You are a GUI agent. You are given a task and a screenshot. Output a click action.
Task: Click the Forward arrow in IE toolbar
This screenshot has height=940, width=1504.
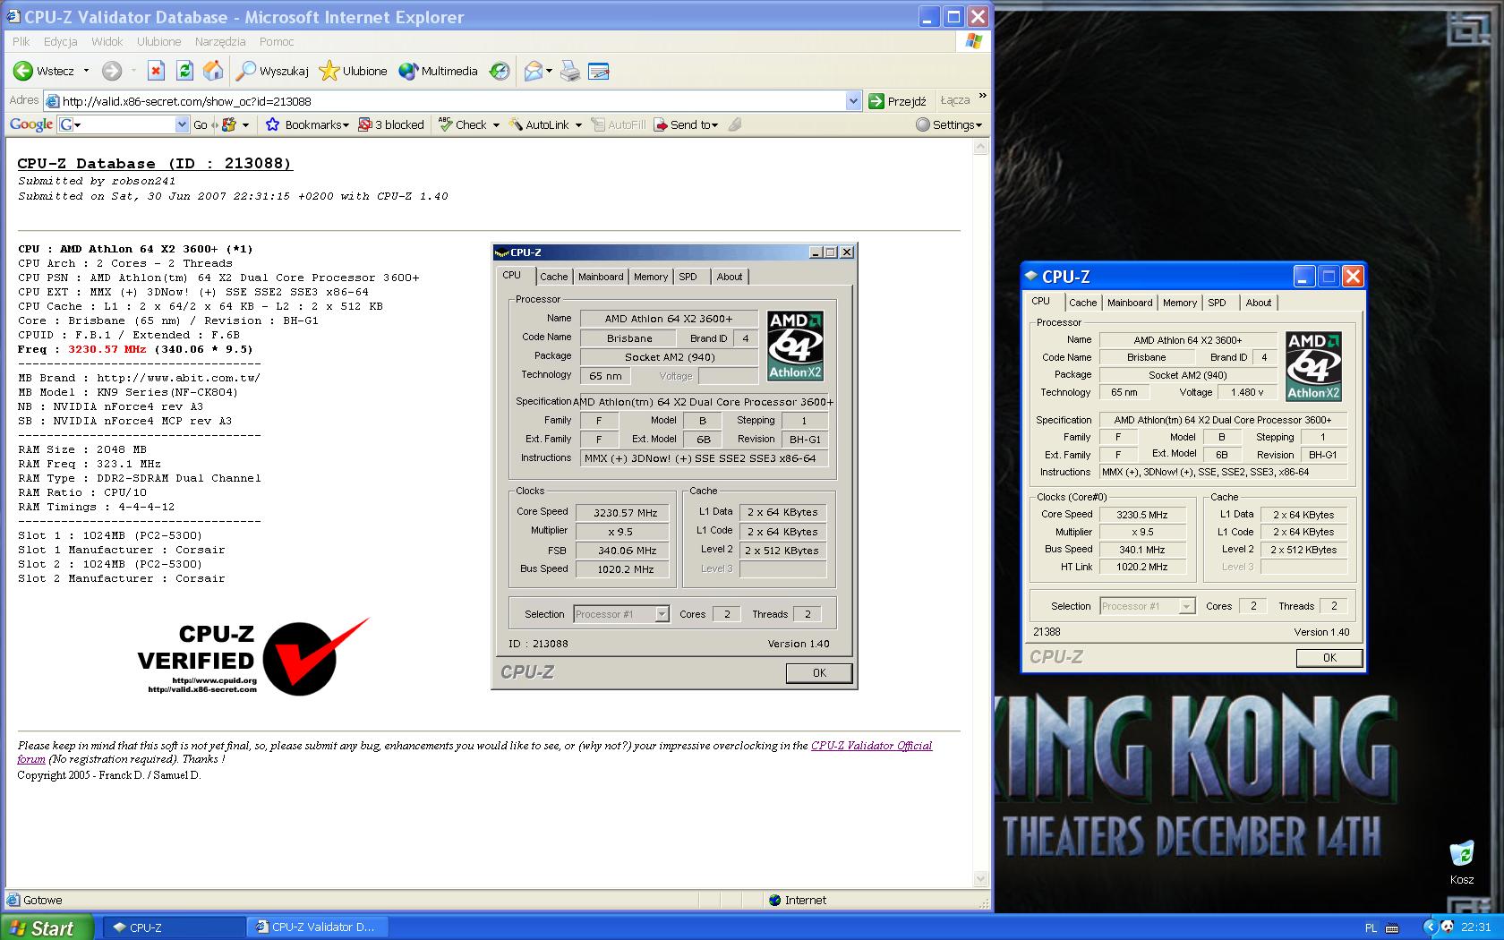tap(112, 71)
